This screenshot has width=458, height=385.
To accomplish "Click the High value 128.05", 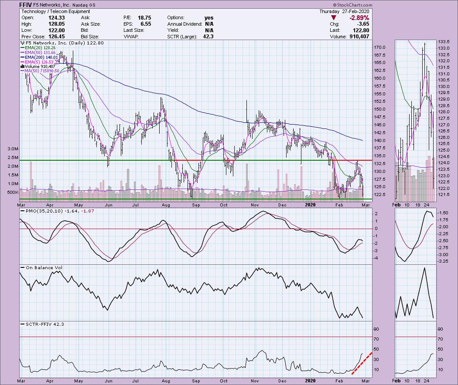I will [x=57, y=24].
